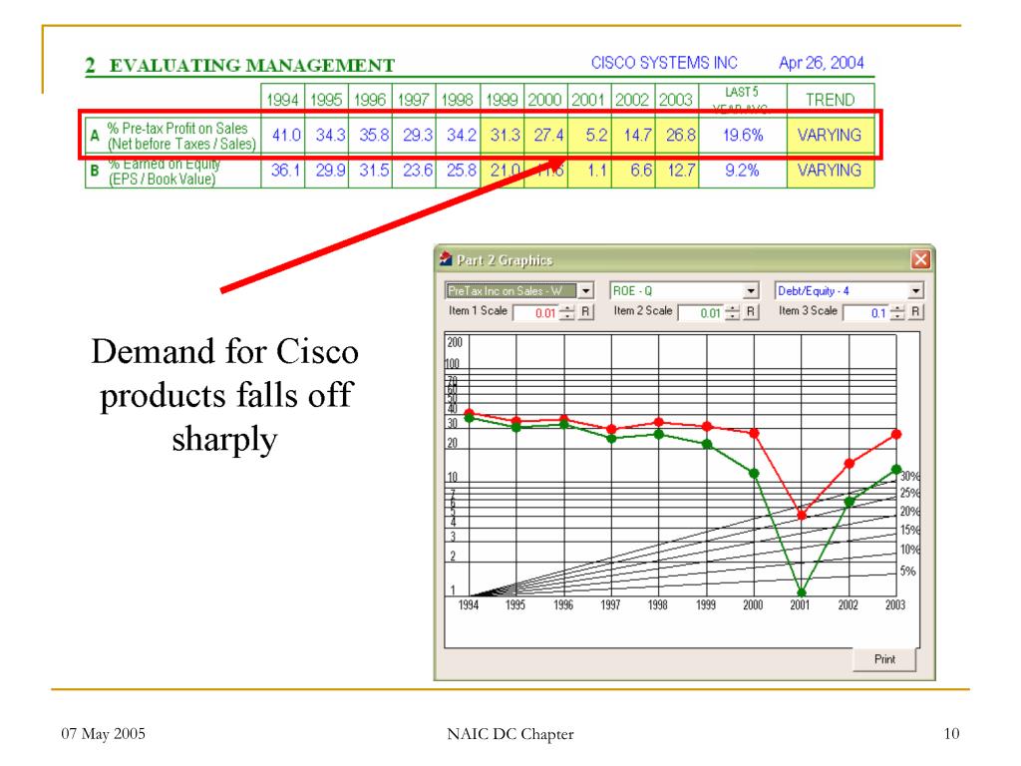This screenshot has height=766, width=1021.
Task: Click the 36.1 earned on equity cell
Action: coord(283,171)
